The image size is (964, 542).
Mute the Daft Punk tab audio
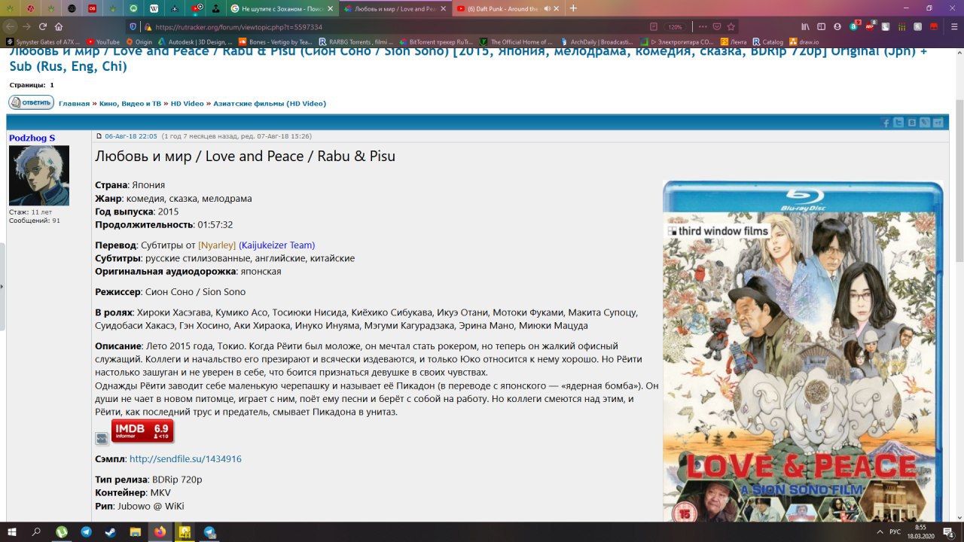[547, 8]
